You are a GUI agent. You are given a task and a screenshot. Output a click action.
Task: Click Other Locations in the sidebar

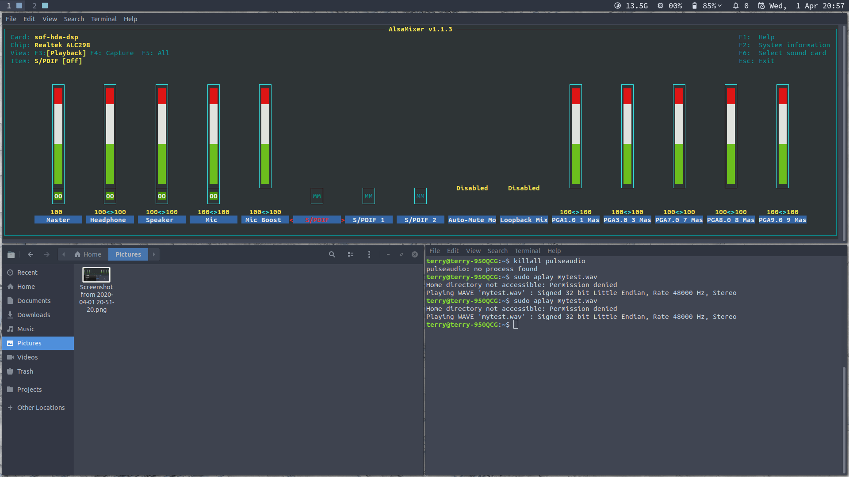pos(40,407)
